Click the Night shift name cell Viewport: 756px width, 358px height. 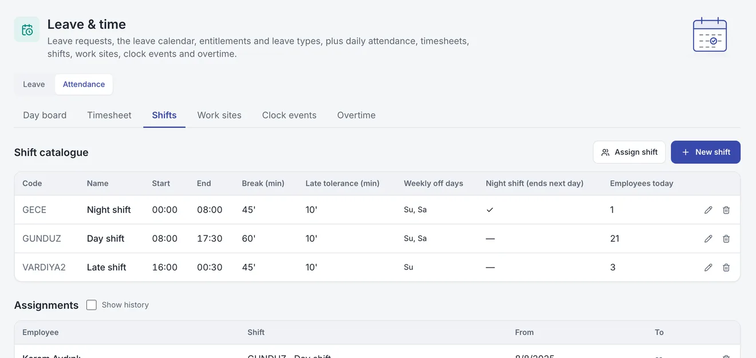[109, 210]
